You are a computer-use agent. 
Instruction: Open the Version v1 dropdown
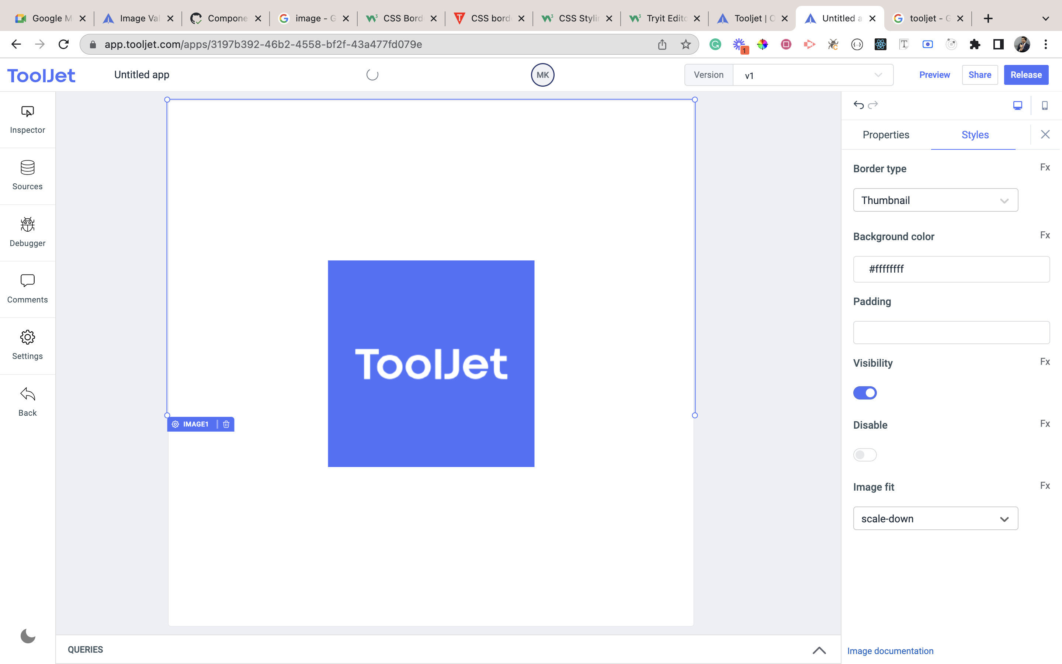[x=813, y=75]
